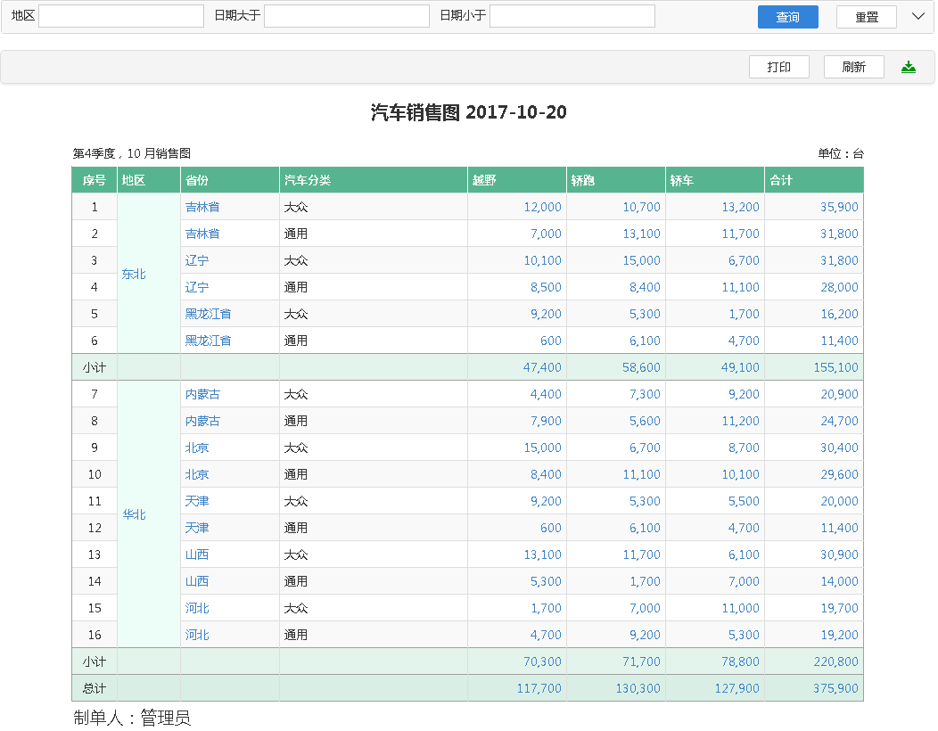Click grand total value 375,900

pos(835,688)
